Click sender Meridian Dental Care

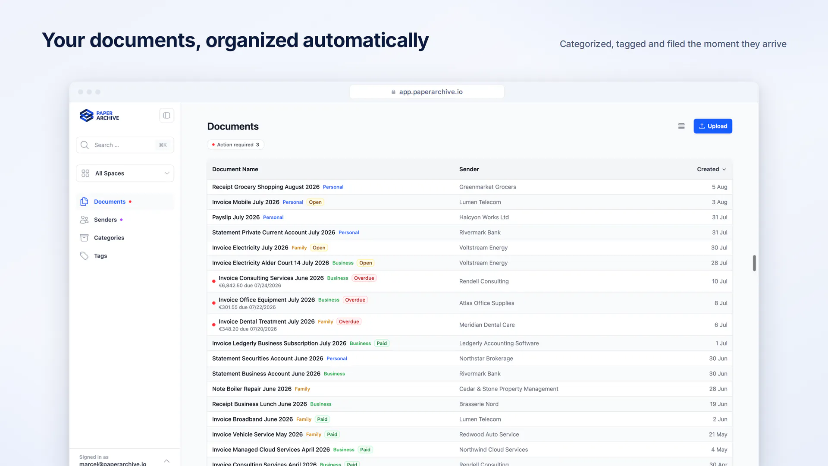[x=487, y=325]
